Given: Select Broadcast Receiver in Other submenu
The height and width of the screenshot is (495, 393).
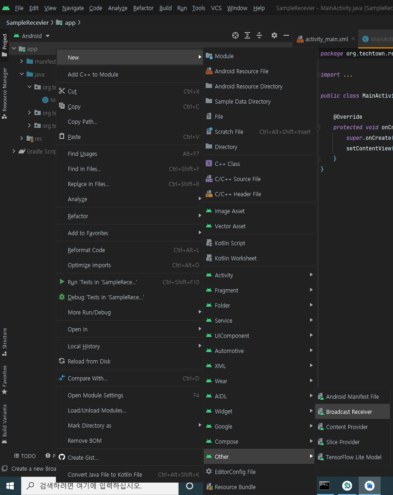Looking at the screenshot, I should coord(353,412).
